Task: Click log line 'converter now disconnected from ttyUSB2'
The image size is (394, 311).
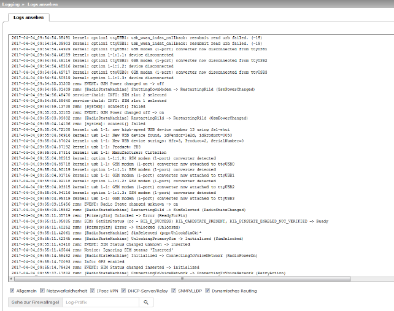Action: (139, 61)
